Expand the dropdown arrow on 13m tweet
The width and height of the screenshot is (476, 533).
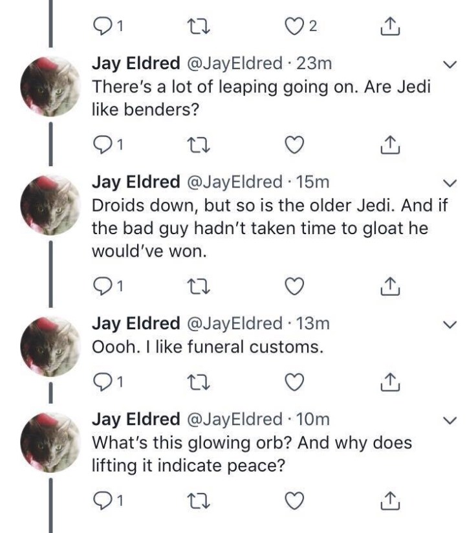[x=451, y=324]
